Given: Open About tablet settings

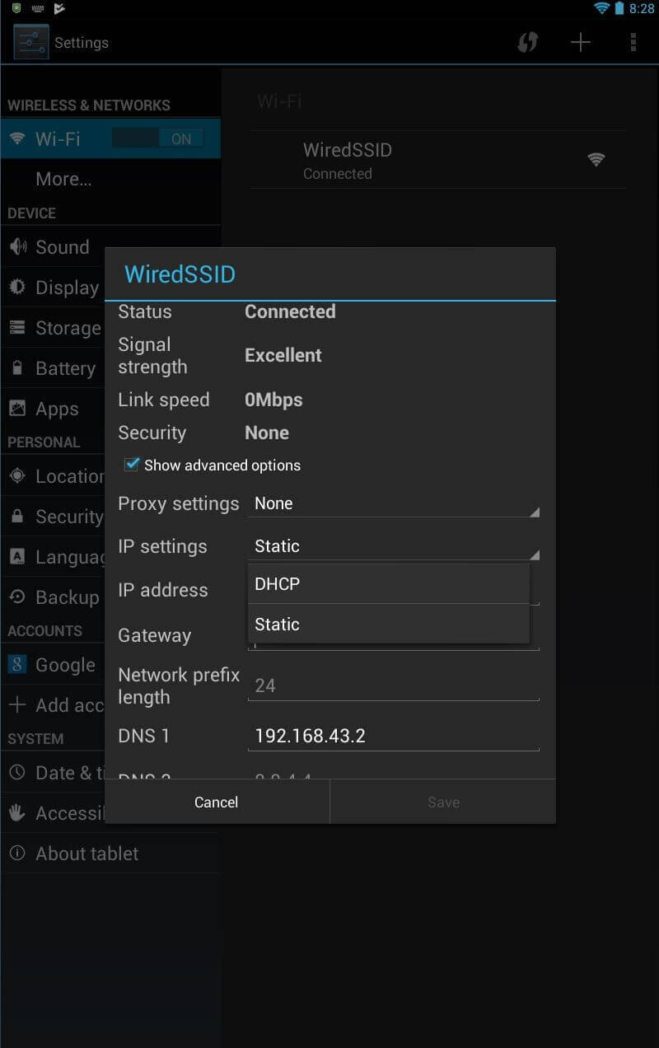Looking at the screenshot, I should [110, 853].
